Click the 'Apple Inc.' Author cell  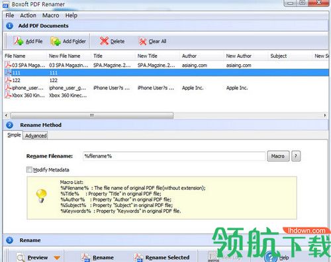tap(193, 88)
